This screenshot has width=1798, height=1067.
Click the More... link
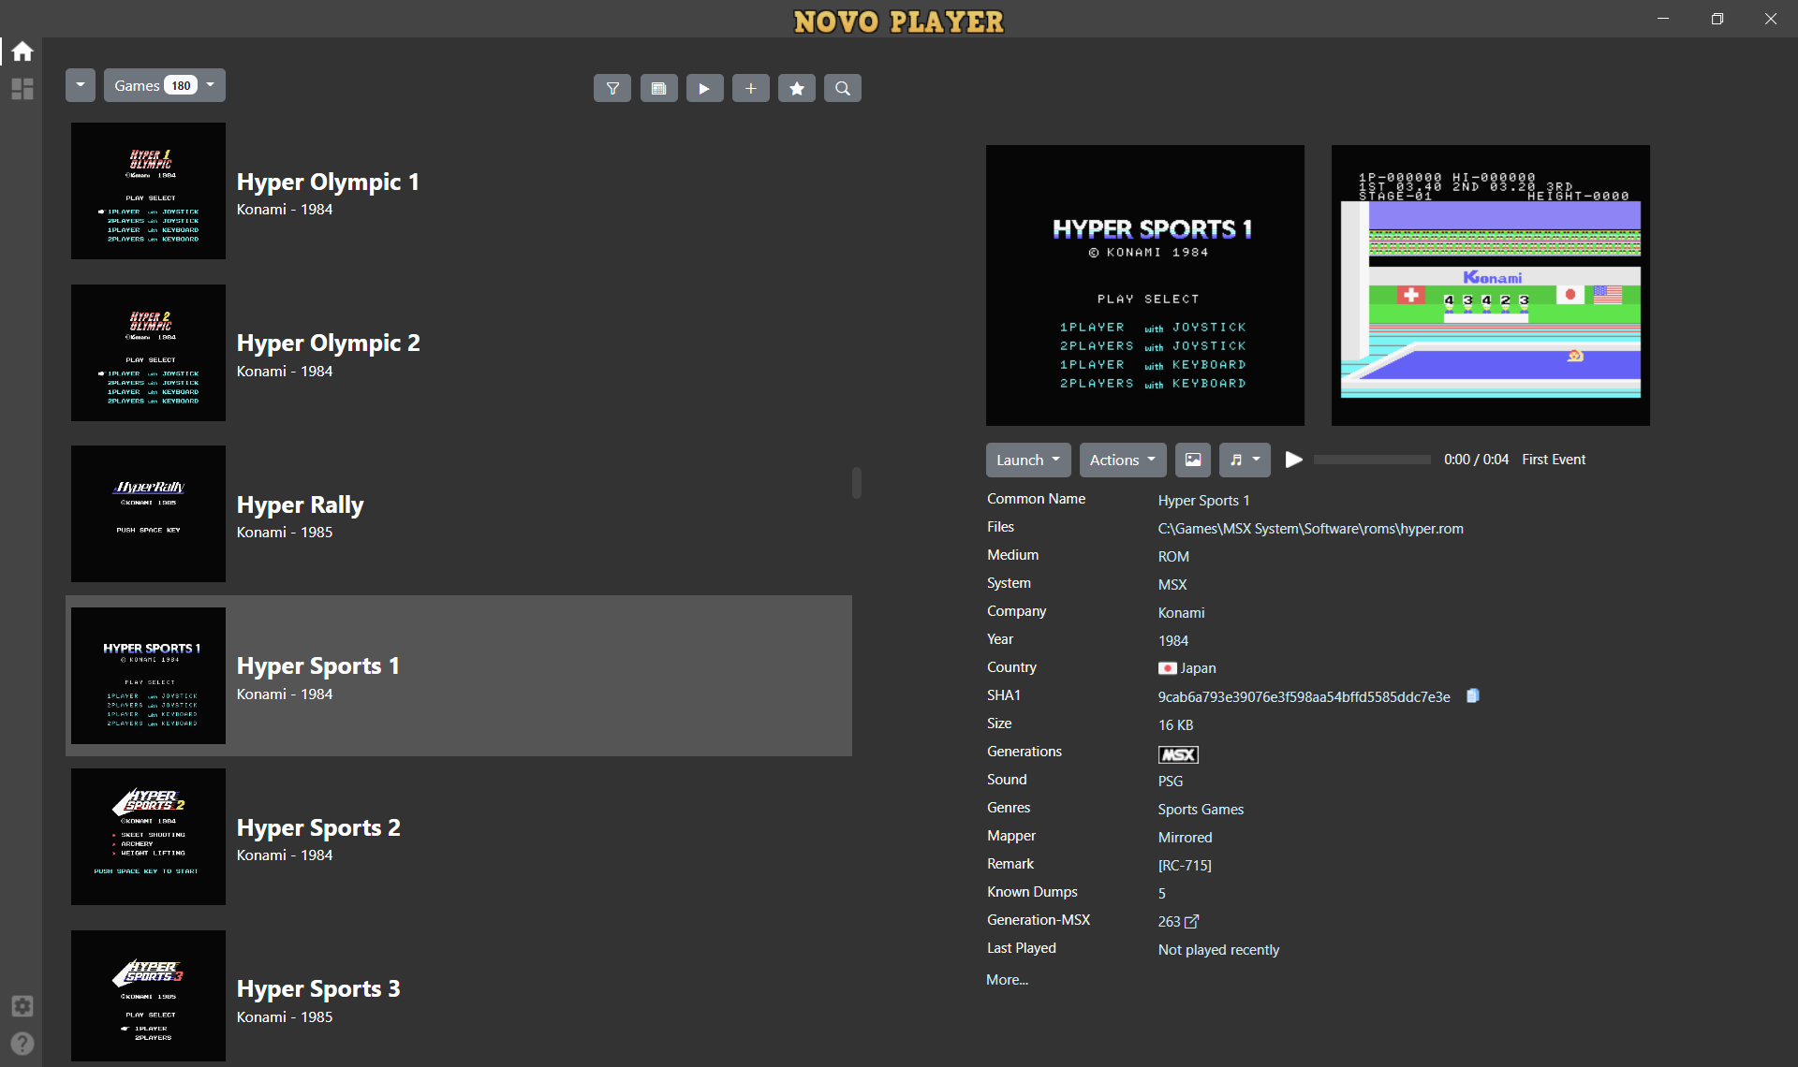(x=1007, y=979)
